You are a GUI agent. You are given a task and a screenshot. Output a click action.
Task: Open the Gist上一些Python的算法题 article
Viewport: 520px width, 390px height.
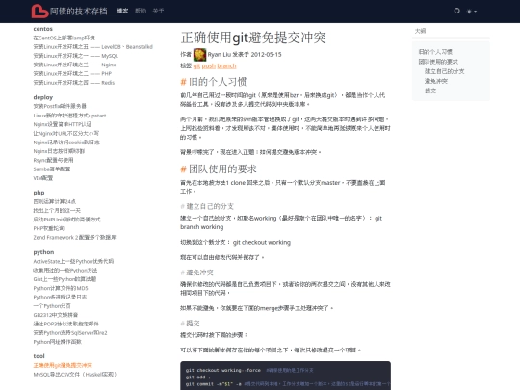65,279
